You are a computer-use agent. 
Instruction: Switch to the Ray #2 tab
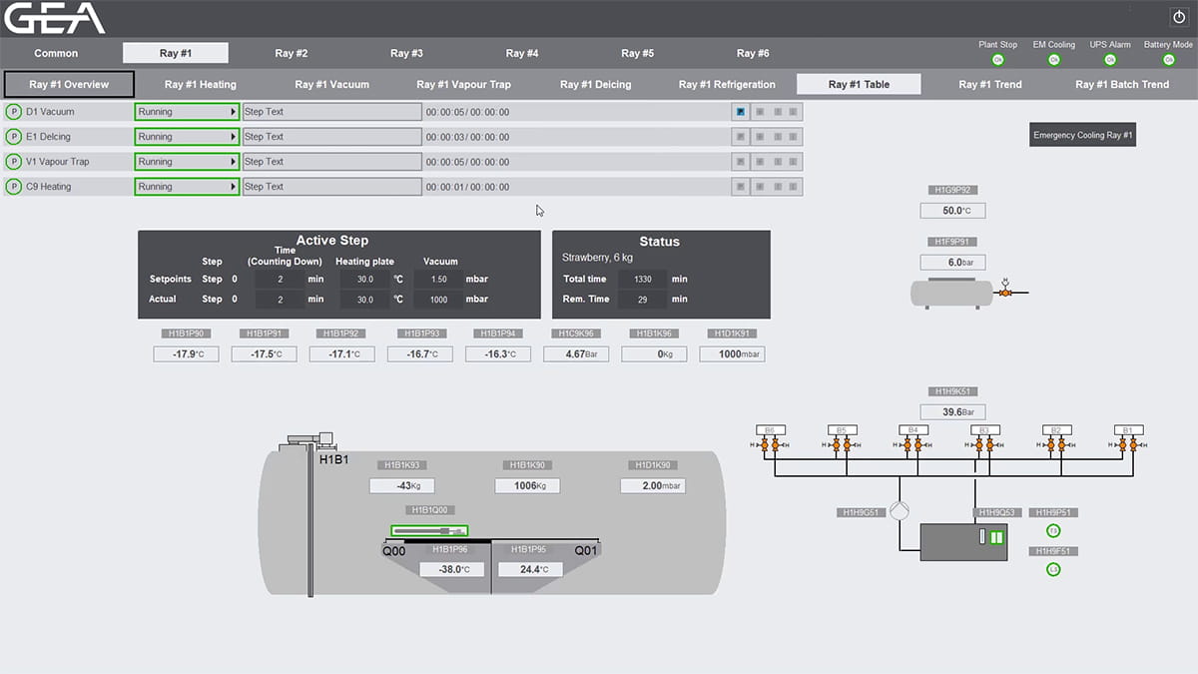(292, 53)
